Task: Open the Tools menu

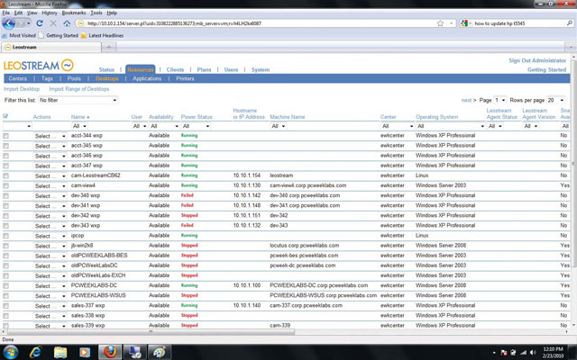Action: click(x=96, y=13)
